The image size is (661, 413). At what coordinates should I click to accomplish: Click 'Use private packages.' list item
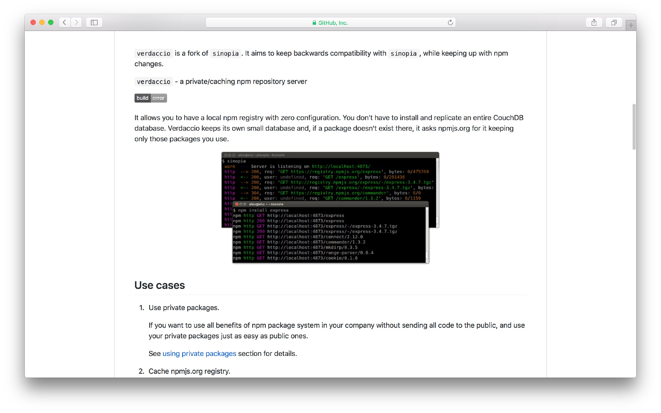click(x=184, y=308)
